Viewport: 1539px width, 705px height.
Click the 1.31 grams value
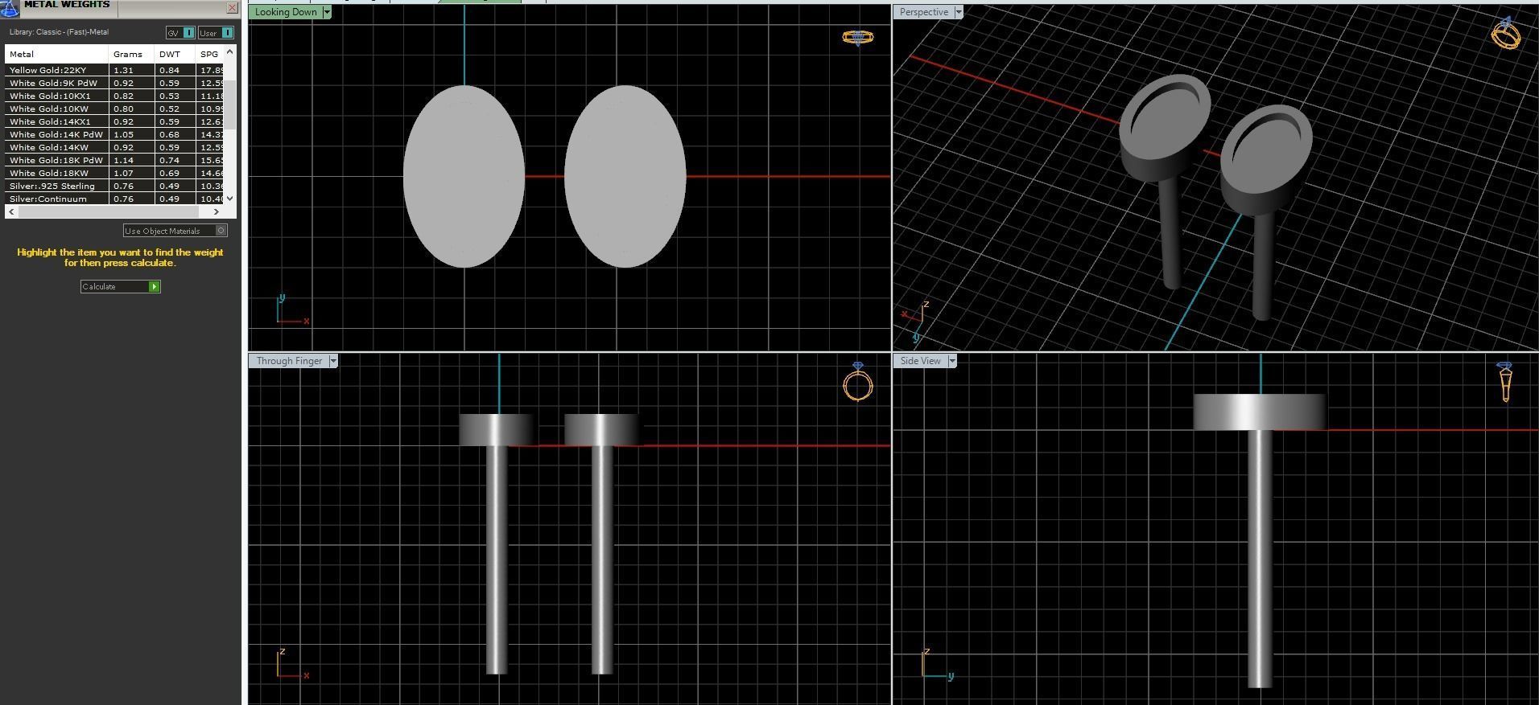tap(123, 70)
